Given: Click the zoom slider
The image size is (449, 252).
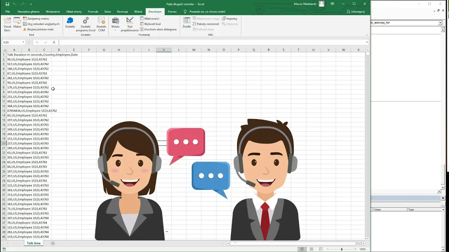Looking at the screenshot, I should point(342,249).
